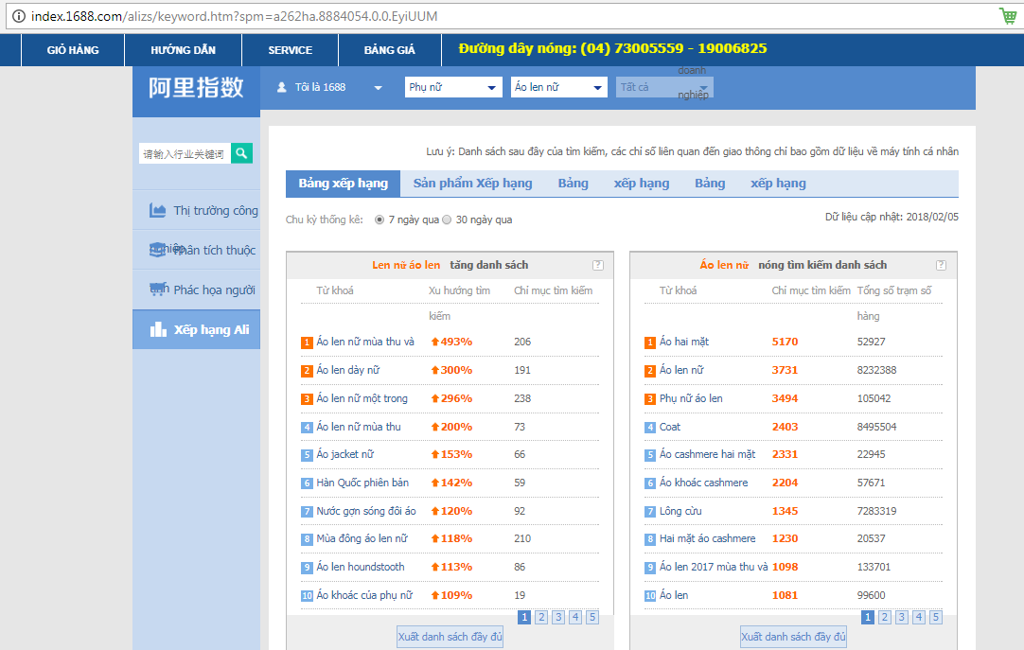Click keyword Mùa đông áo len nữ

pos(362,539)
